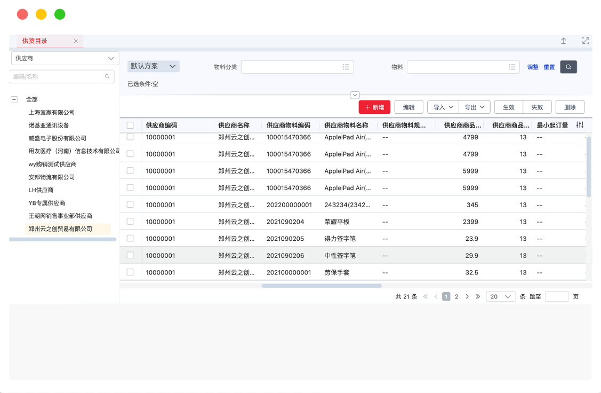The image size is (601, 393).
Task: Click the 跳至 page number field
Action: [x=557, y=296]
